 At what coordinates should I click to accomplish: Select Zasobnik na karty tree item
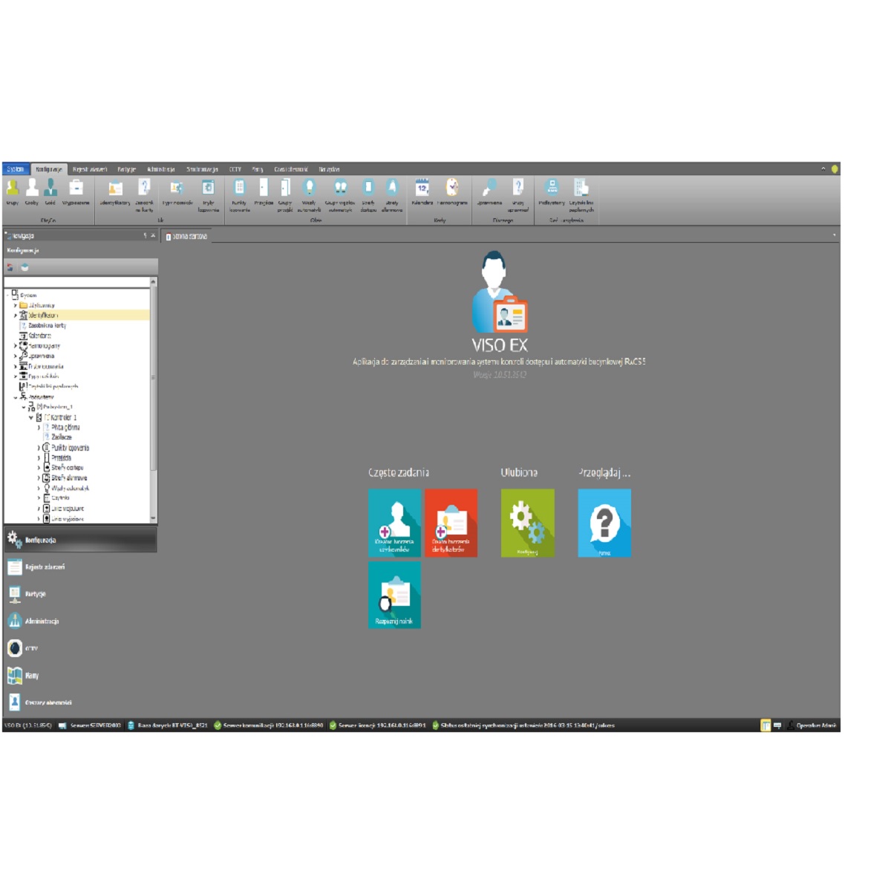(x=47, y=325)
